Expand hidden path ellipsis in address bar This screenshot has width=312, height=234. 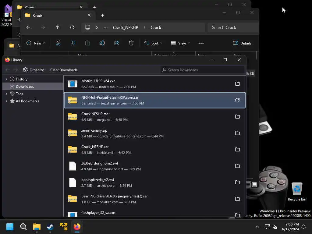pyautogui.click(x=106, y=27)
